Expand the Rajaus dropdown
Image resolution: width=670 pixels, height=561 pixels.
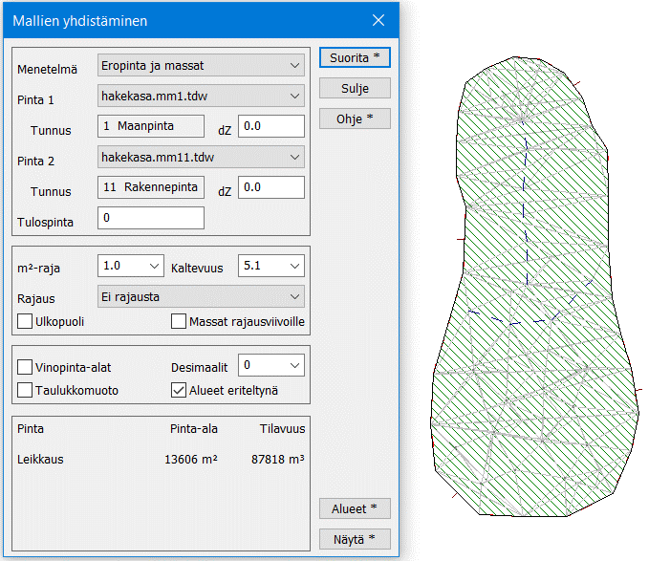[201, 296]
